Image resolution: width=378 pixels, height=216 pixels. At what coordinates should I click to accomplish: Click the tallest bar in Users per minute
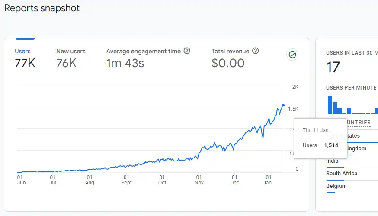point(330,104)
